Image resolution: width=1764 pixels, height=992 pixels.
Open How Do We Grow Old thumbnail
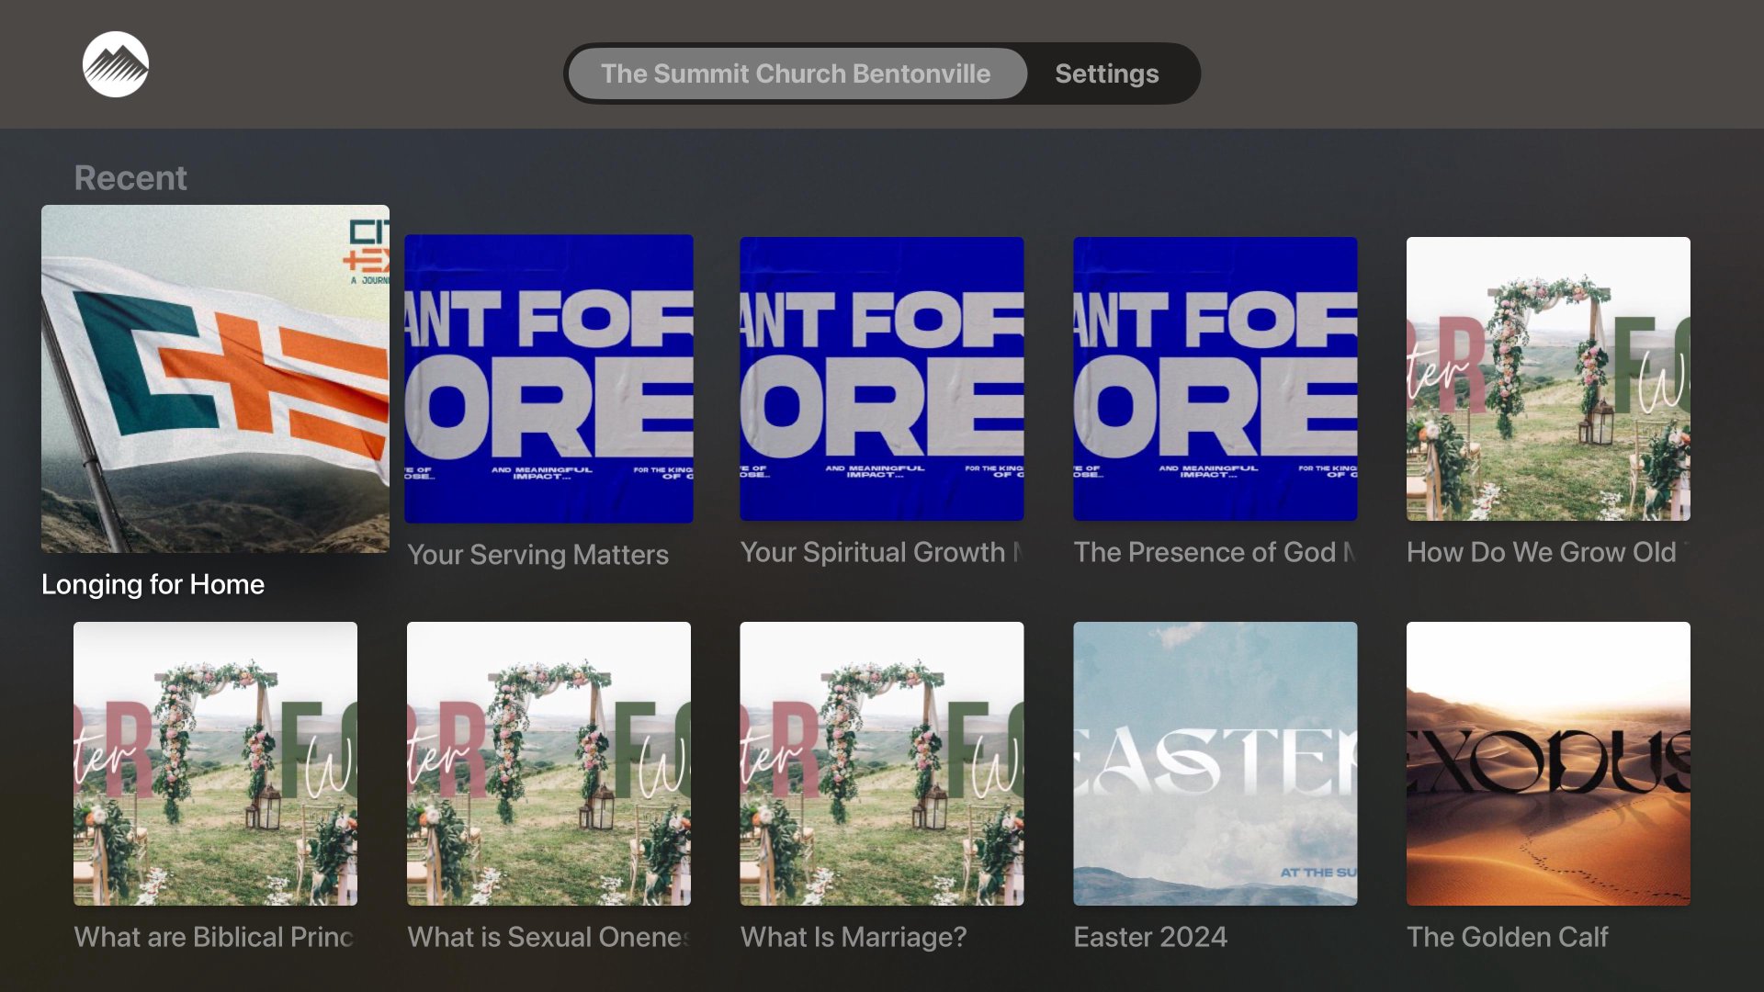pos(1547,378)
